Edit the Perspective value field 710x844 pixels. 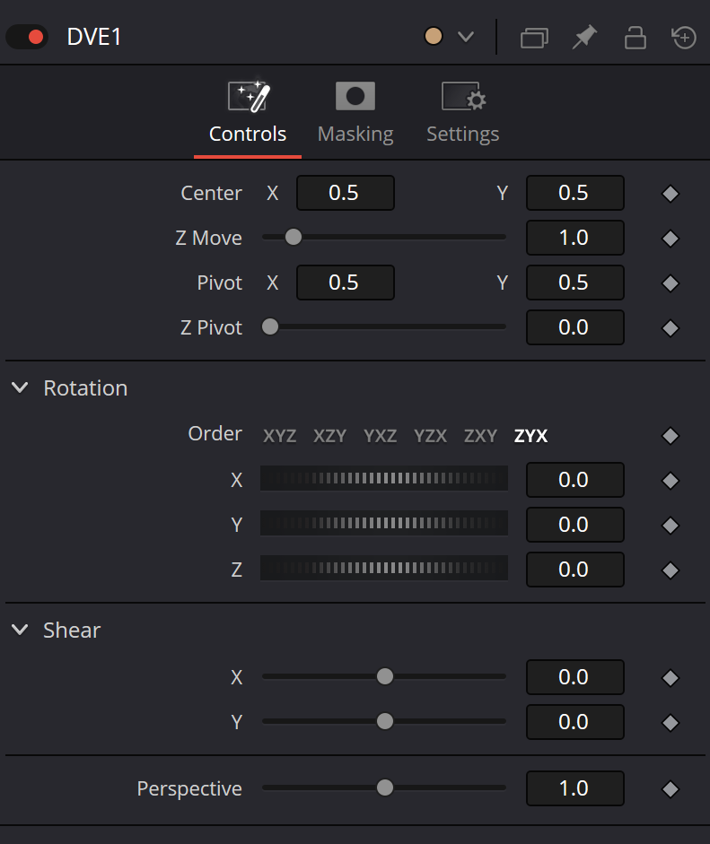[574, 788]
